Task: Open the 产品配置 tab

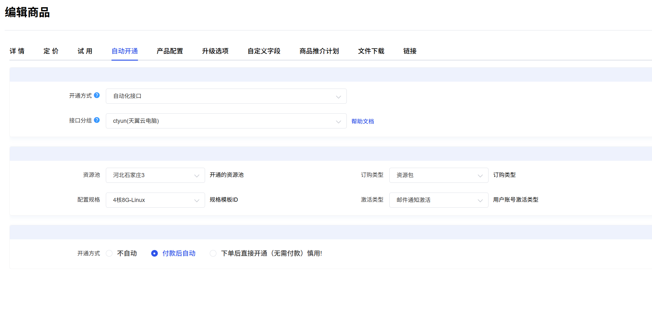Action: point(170,51)
